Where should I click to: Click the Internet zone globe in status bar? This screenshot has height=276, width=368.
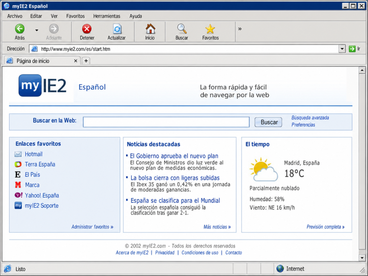point(280,269)
